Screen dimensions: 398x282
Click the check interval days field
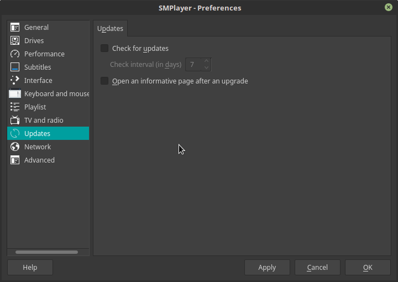pos(193,65)
